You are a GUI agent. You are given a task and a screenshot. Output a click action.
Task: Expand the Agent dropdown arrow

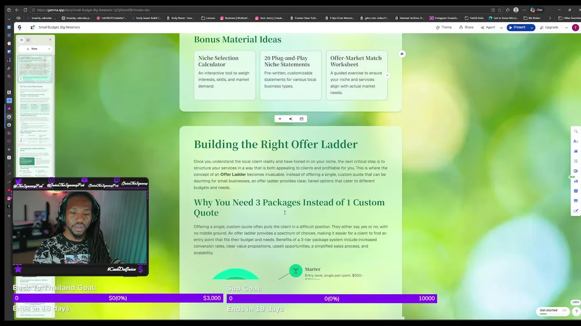click(x=501, y=28)
